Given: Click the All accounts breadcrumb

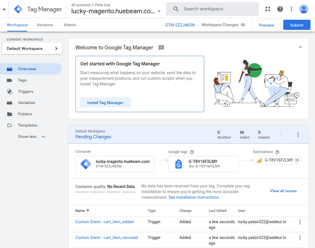Looking at the screenshot, I should [81, 5].
